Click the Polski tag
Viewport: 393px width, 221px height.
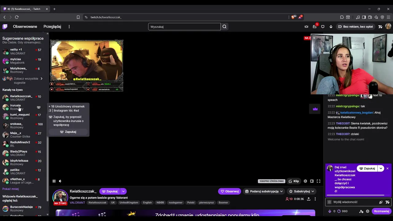click(191, 203)
